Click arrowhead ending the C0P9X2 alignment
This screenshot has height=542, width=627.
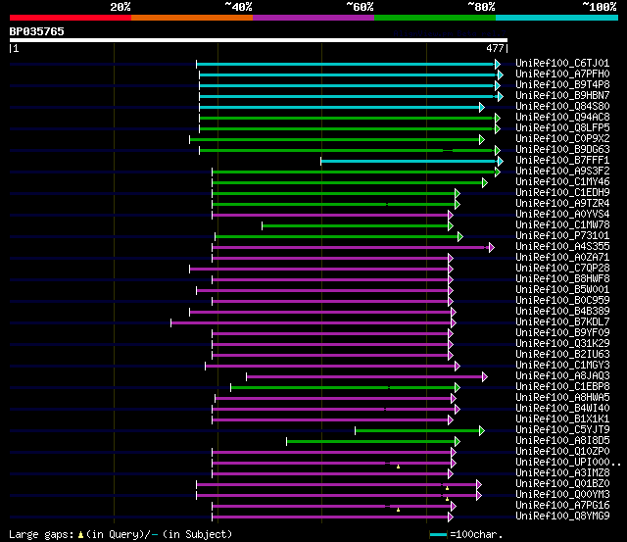(x=482, y=139)
